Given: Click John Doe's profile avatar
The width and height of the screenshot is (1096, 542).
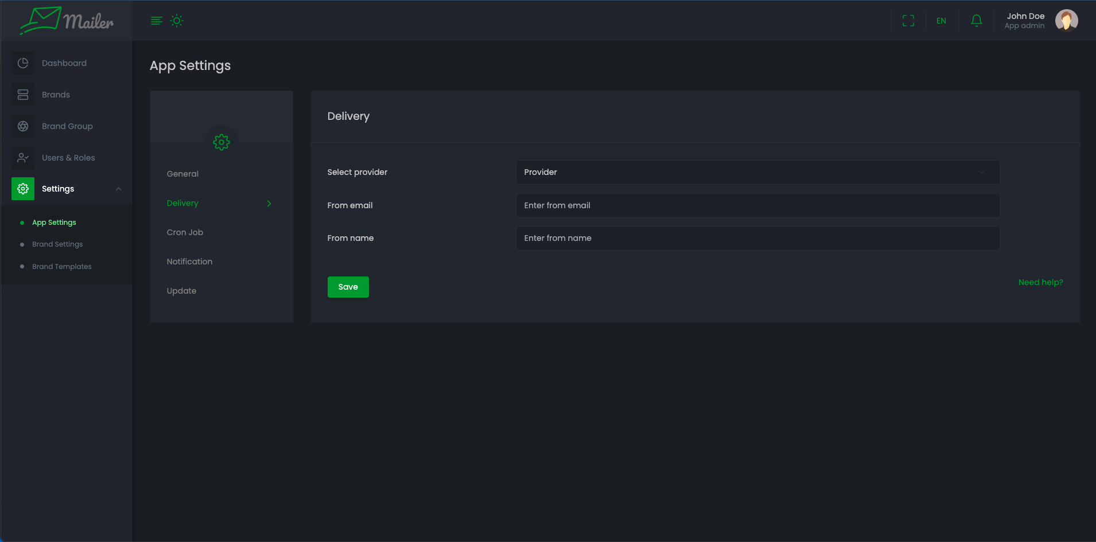Looking at the screenshot, I should (x=1066, y=21).
